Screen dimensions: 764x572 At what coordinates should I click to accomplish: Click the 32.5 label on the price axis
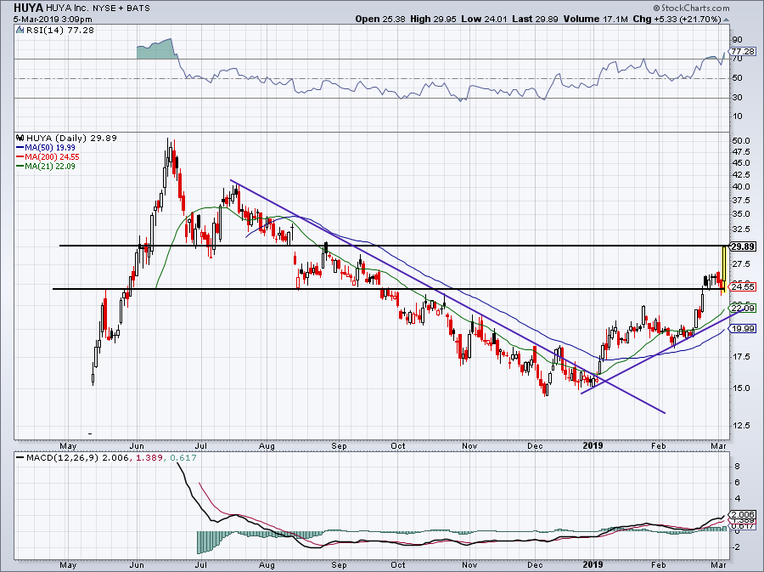coord(740,229)
